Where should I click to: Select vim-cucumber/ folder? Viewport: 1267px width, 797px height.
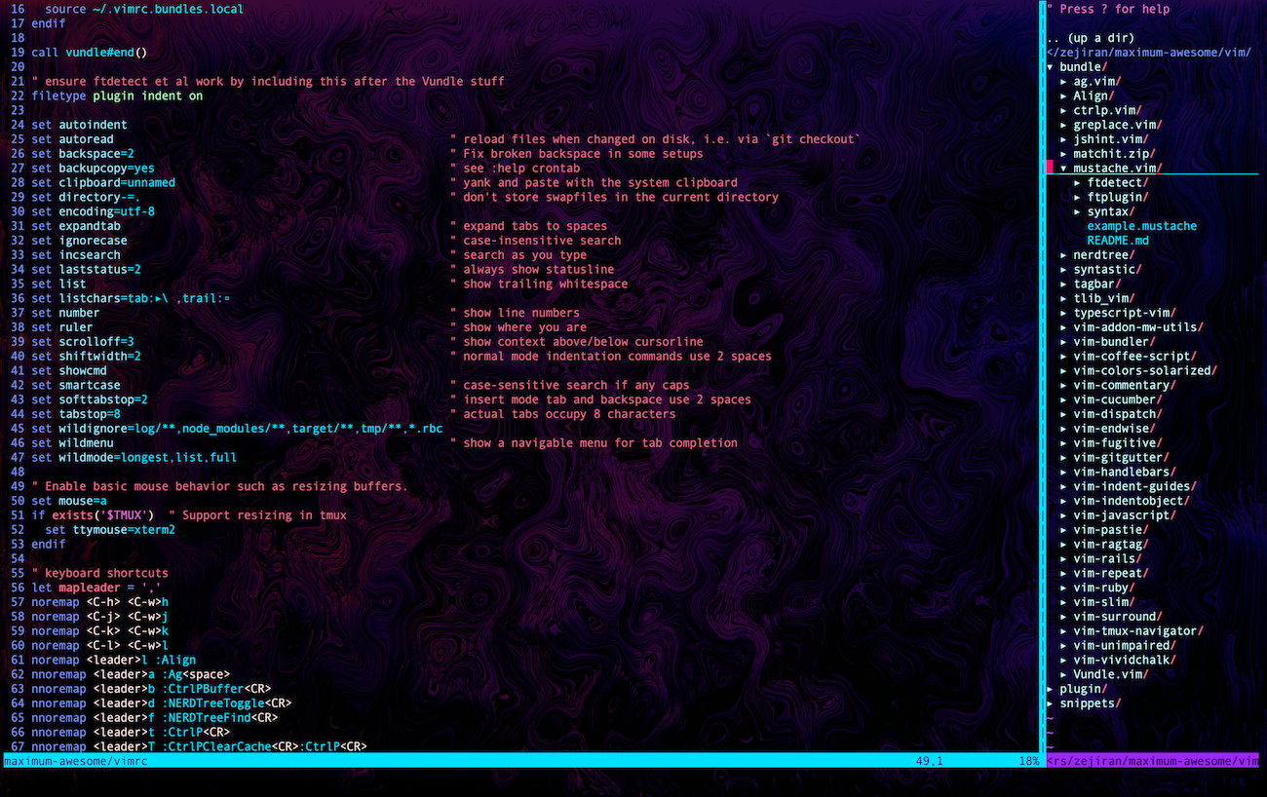tap(1118, 399)
